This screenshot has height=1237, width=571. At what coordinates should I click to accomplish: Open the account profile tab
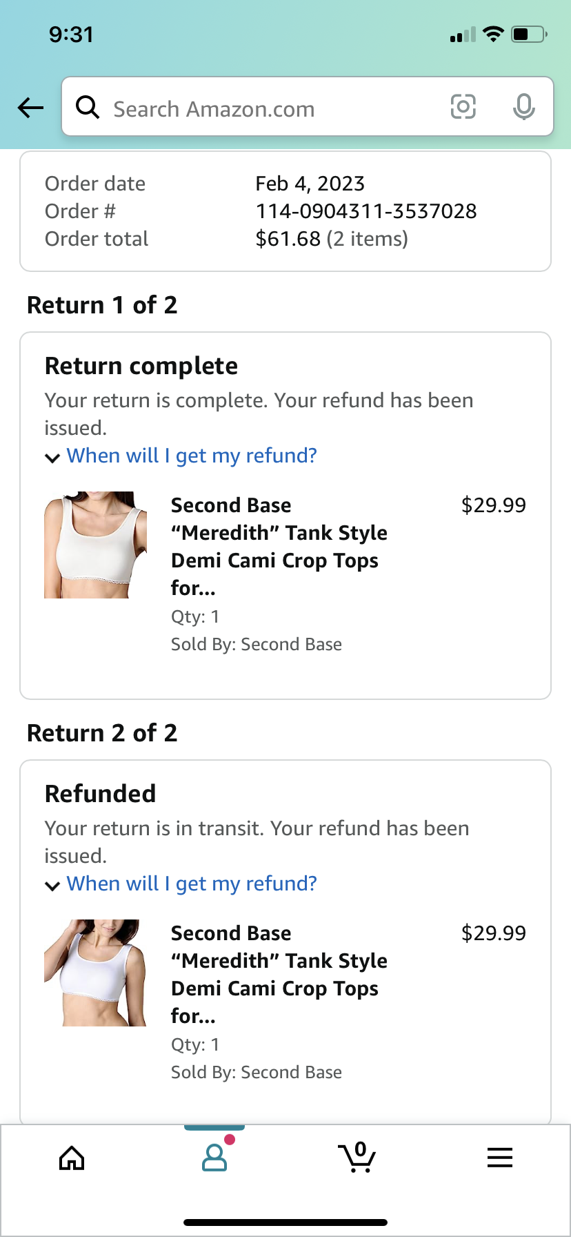tap(214, 1158)
